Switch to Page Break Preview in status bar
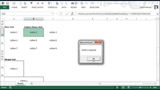Image resolution: width=160 pixels, height=90 pixels. coord(129,87)
